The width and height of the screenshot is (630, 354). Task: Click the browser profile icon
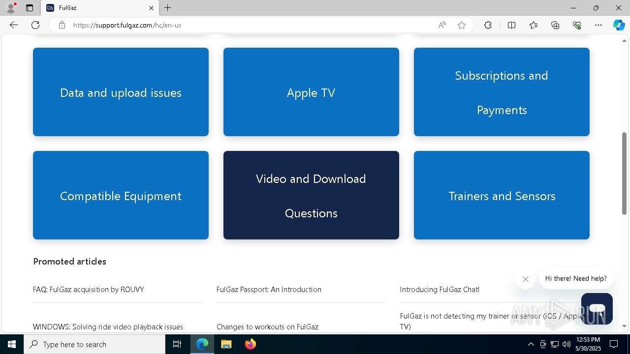tap(11, 8)
